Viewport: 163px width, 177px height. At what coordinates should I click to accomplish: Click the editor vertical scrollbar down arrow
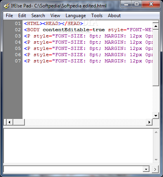point(156,115)
